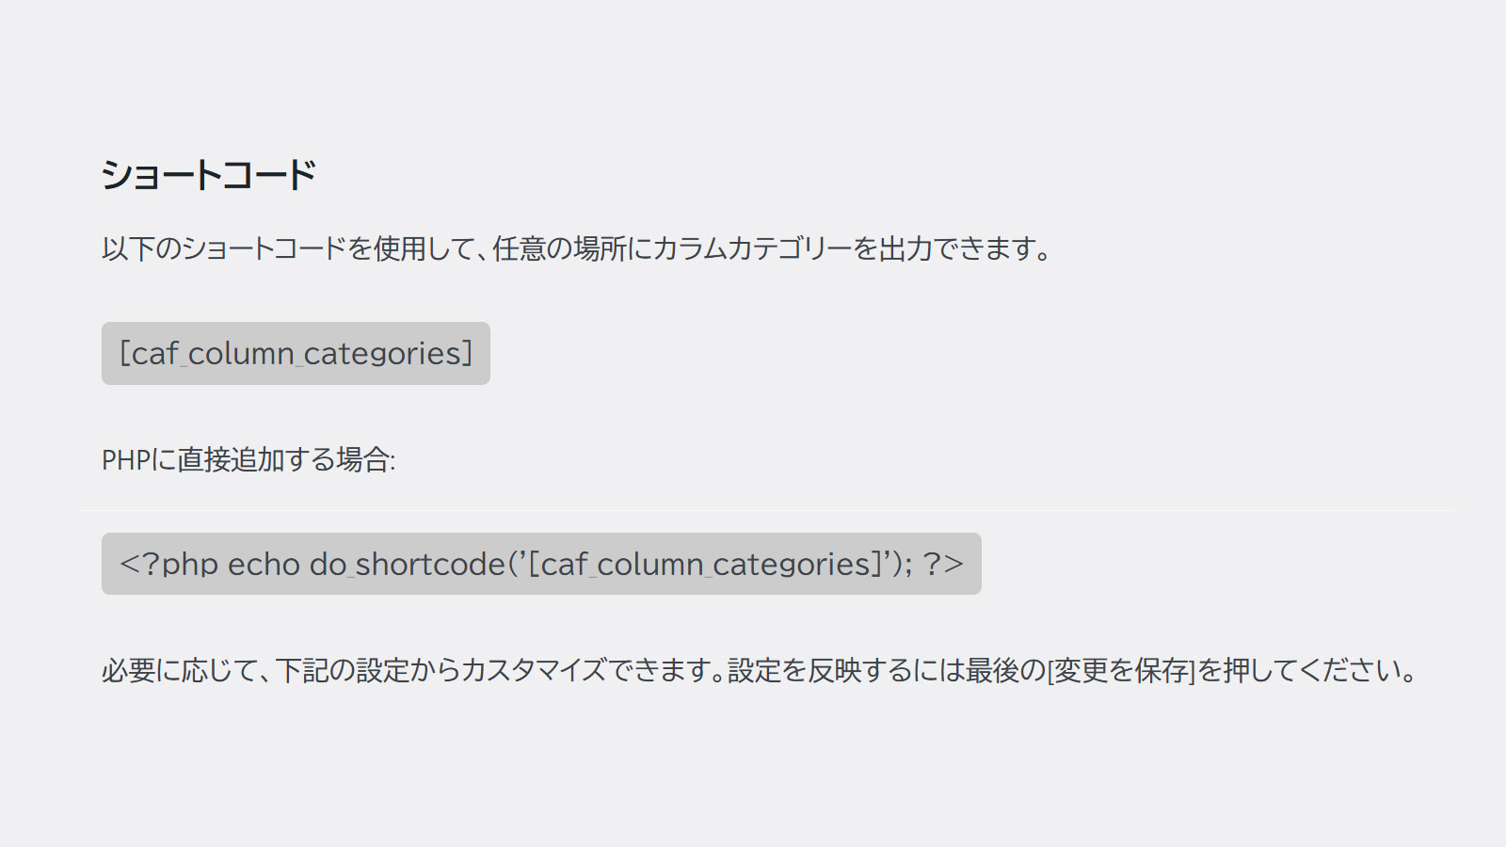Click the horizontal divider above the PHP snippet
Screen dimensions: 1506x847
click(766, 510)
